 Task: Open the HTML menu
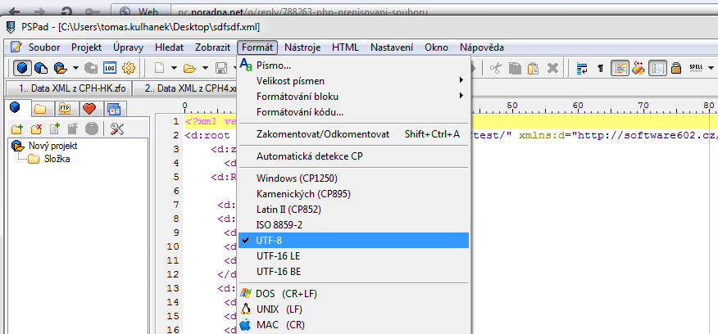[345, 47]
